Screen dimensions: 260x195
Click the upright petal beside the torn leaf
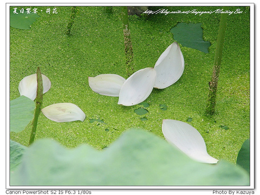tap(169, 66)
